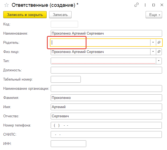Click Записать и закрыть button
This screenshot has height=150, width=167.
click(25, 15)
